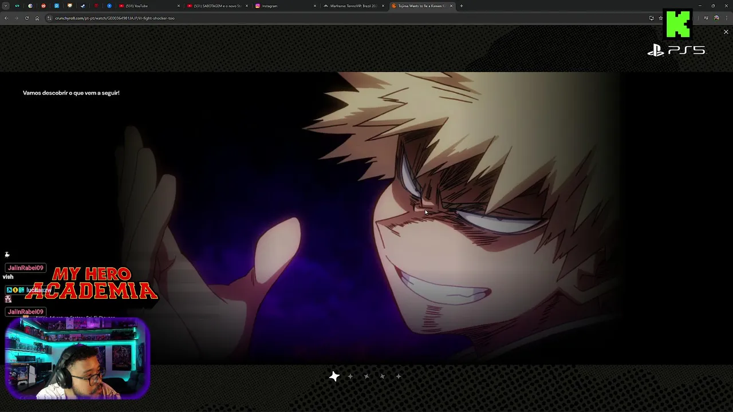Open a new browser tab
Viewport: 733px width, 412px height.
coord(462,6)
